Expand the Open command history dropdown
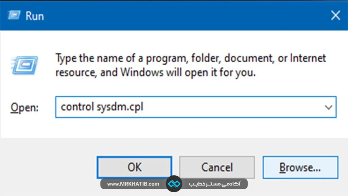The image size is (348, 196). (328, 107)
